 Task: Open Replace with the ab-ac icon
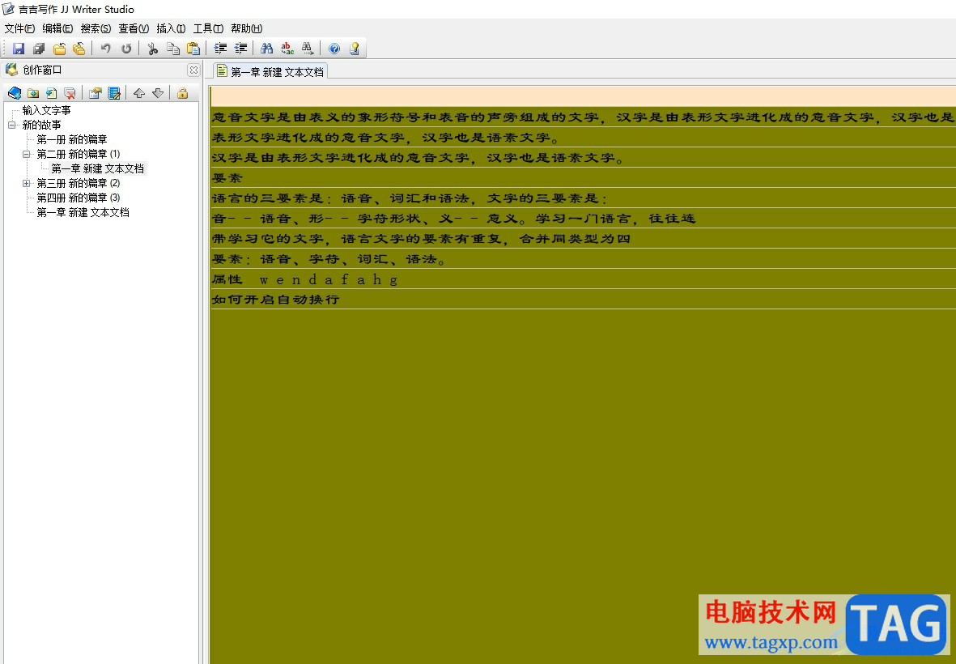287,48
